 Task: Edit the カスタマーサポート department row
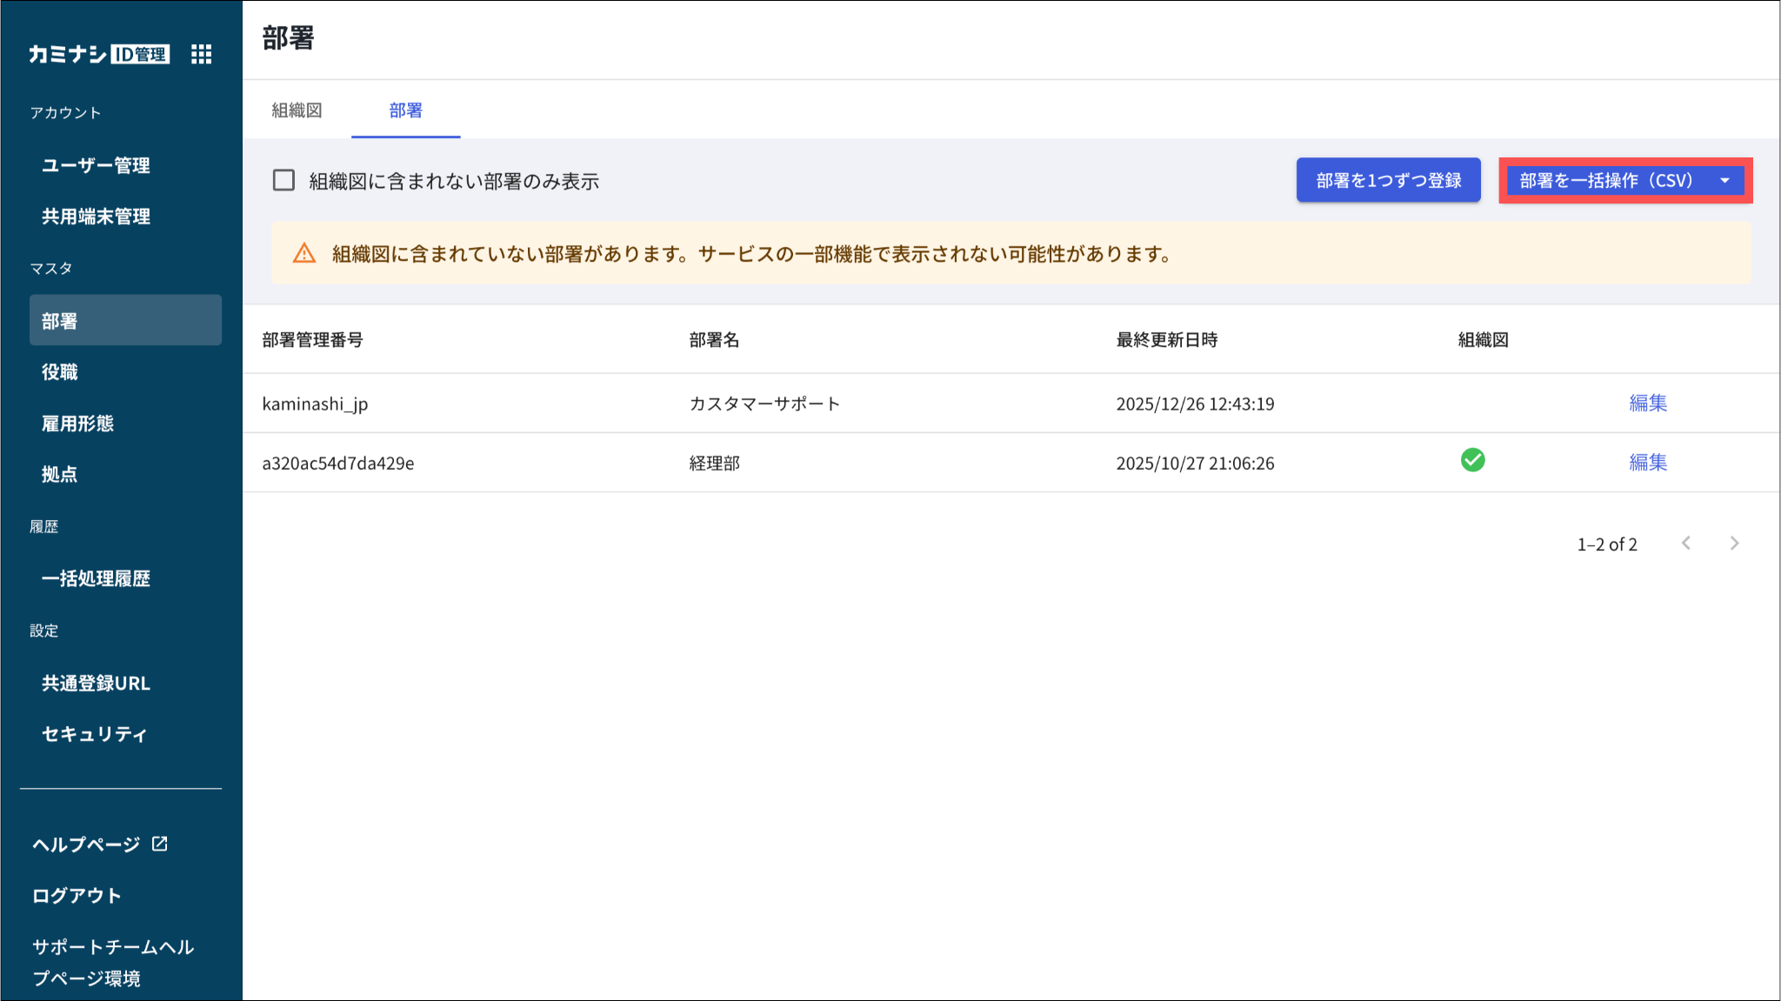point(1647,403)
